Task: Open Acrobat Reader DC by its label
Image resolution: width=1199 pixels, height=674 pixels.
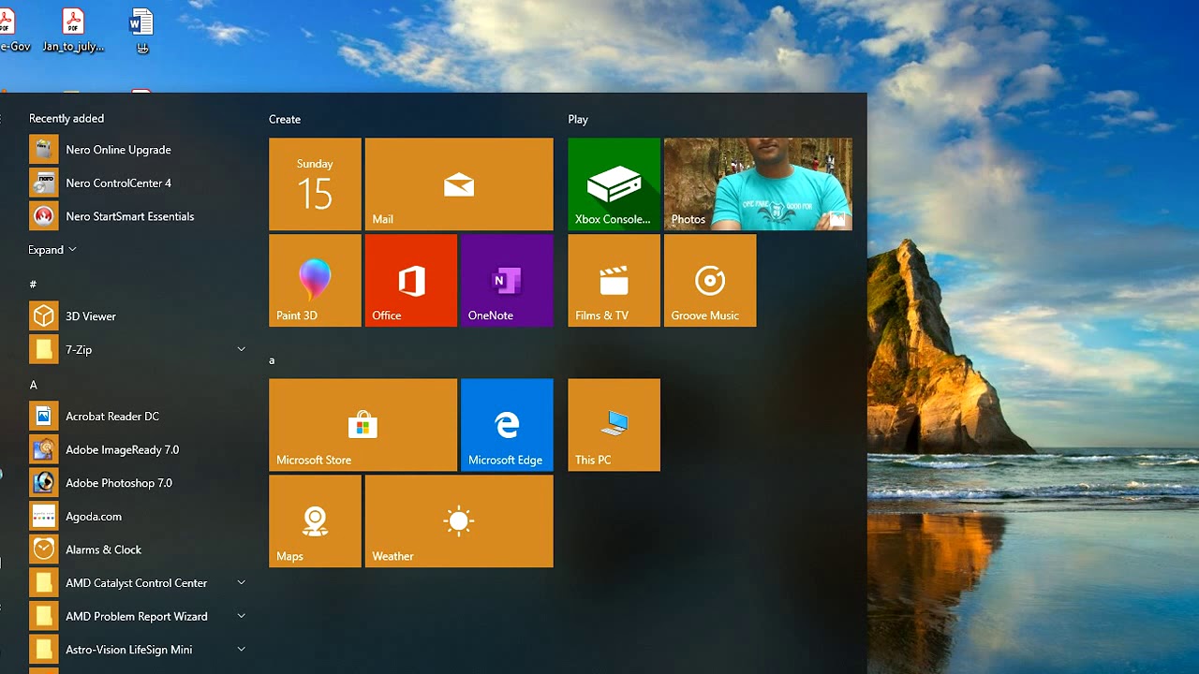Action: pyautogui.click(x=112, y=416)
